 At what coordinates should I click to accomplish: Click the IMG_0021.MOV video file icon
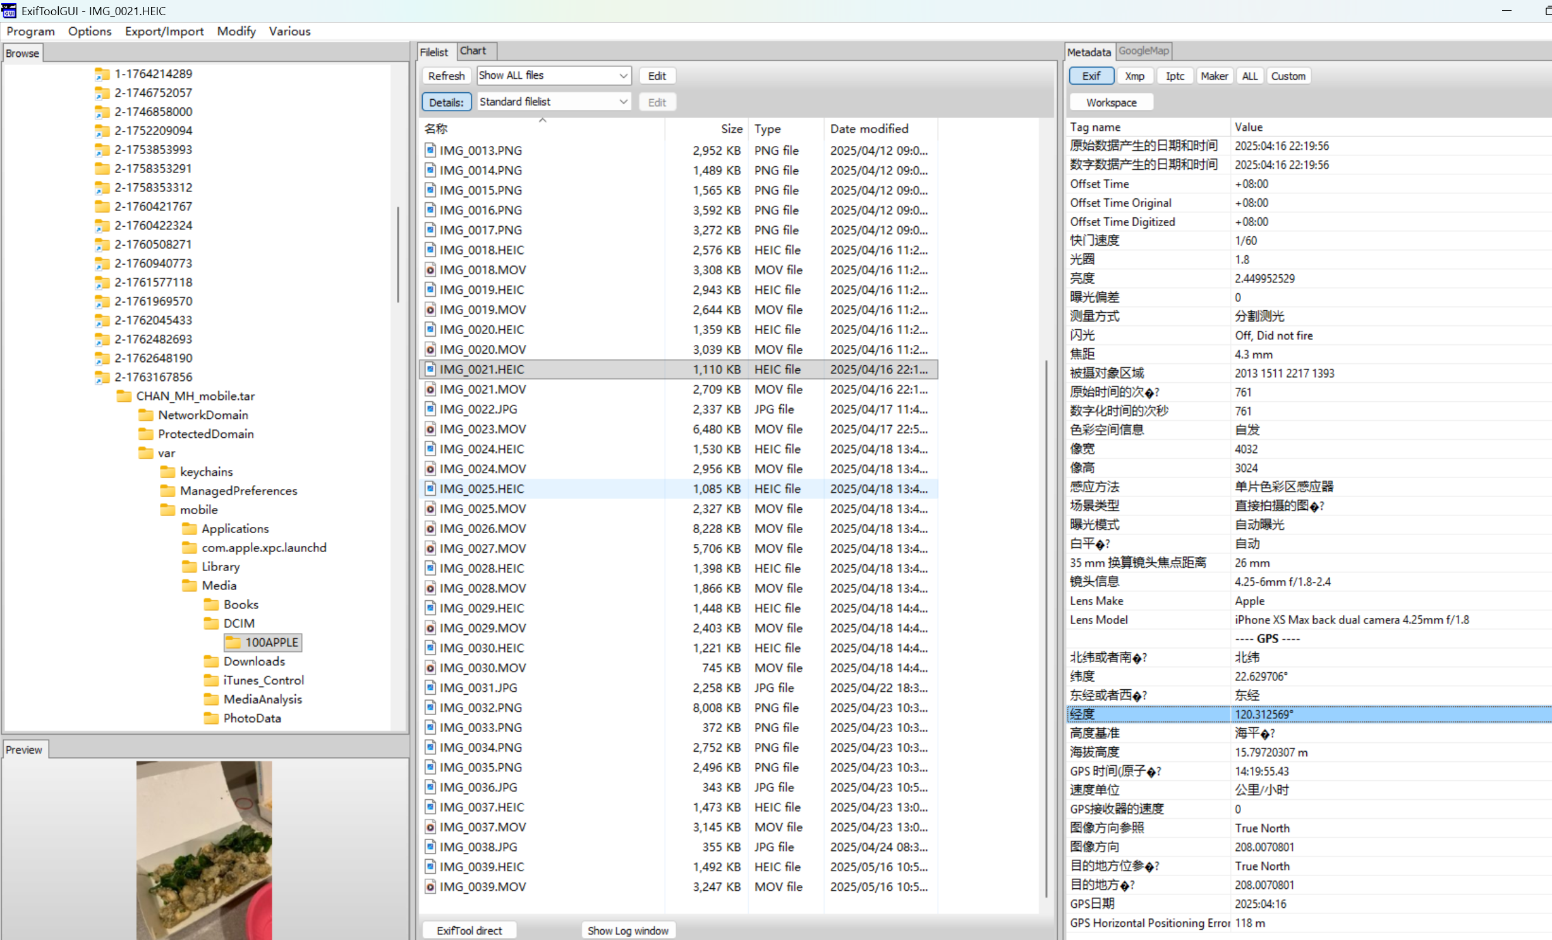click(430, 389)
